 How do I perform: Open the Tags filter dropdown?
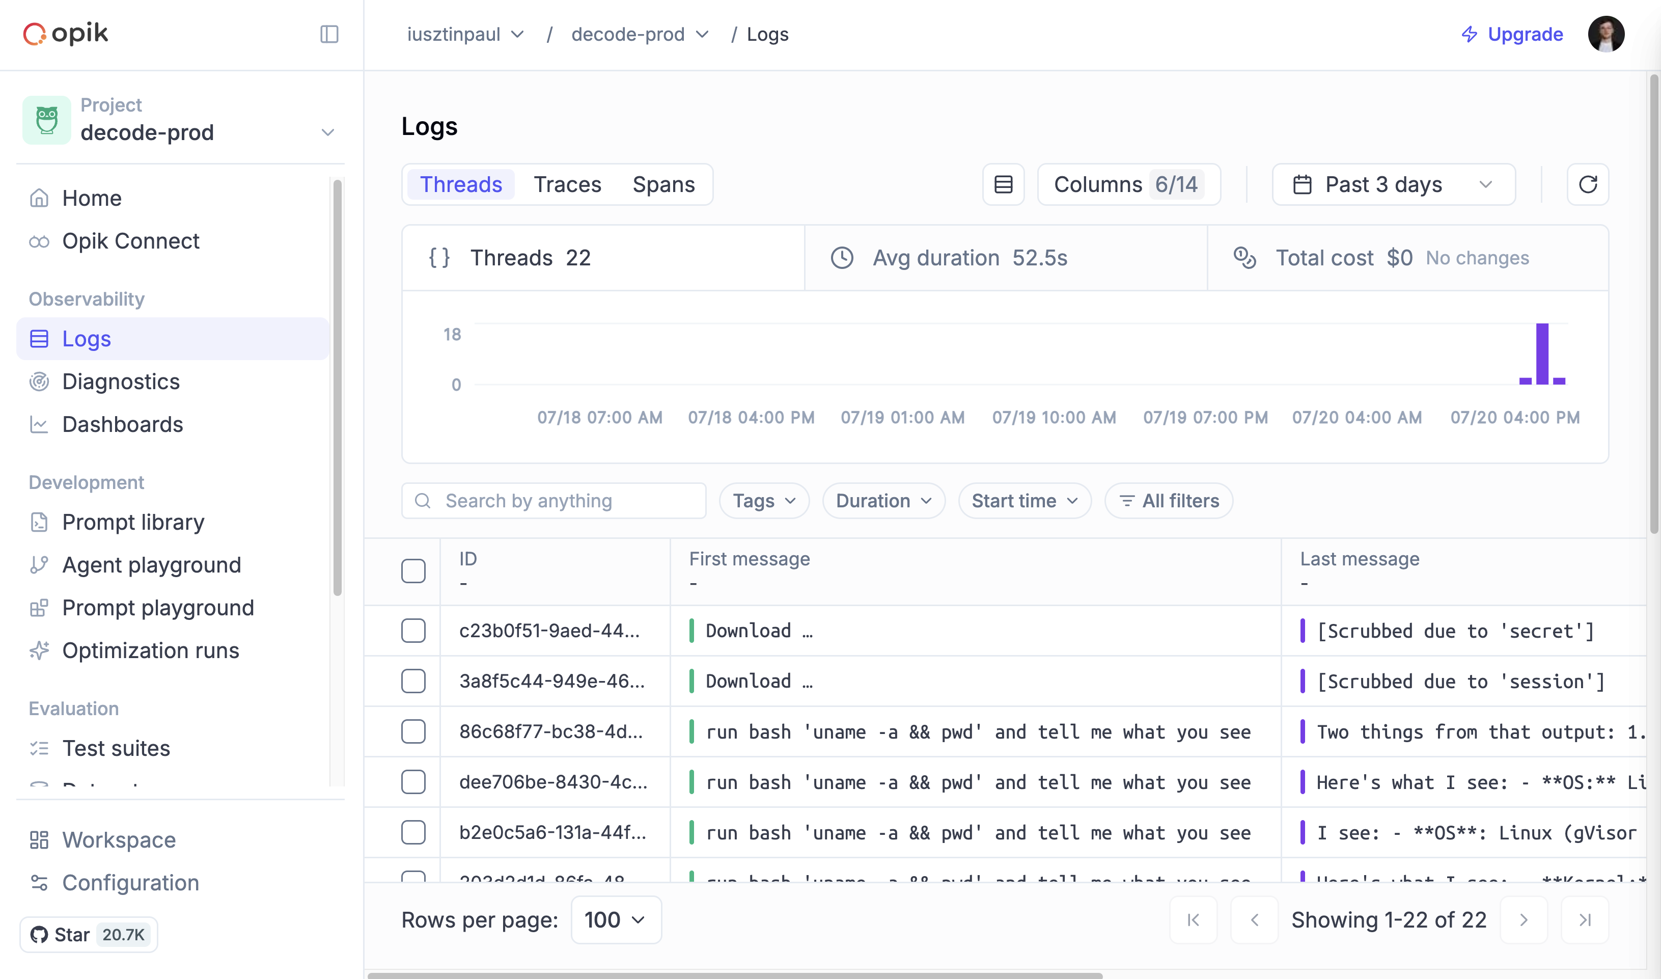764,501
